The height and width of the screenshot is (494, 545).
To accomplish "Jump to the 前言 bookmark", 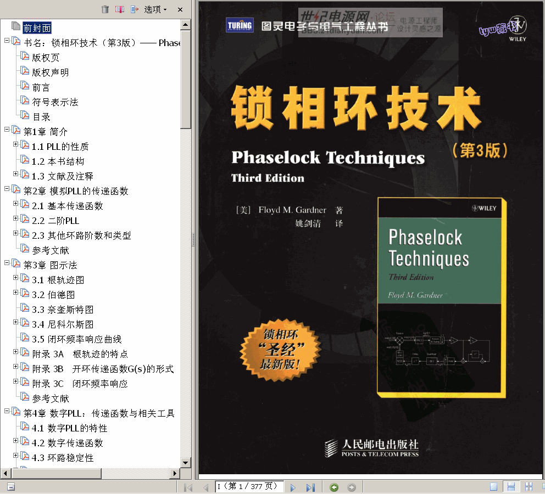I will pyautogui.click(x=41, y=87).
